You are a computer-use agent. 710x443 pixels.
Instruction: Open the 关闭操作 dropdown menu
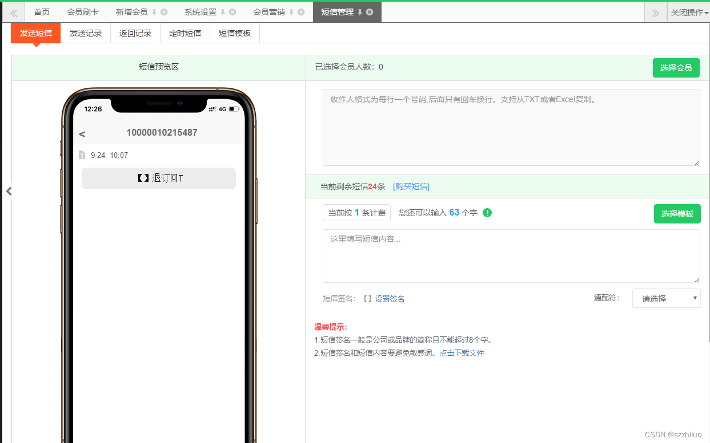[x=689, y=12]
